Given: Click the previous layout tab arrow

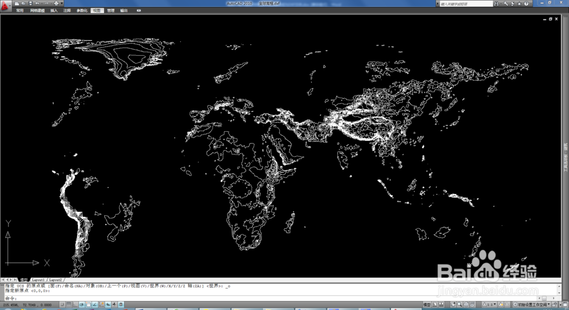Looking at the screenshot, I should [7, 279].
